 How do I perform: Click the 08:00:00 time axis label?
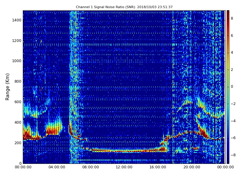91,167
